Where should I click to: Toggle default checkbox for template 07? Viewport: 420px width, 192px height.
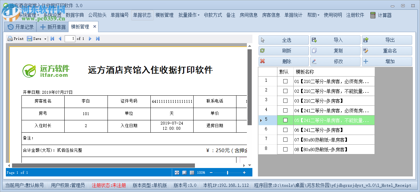(285, 139)
